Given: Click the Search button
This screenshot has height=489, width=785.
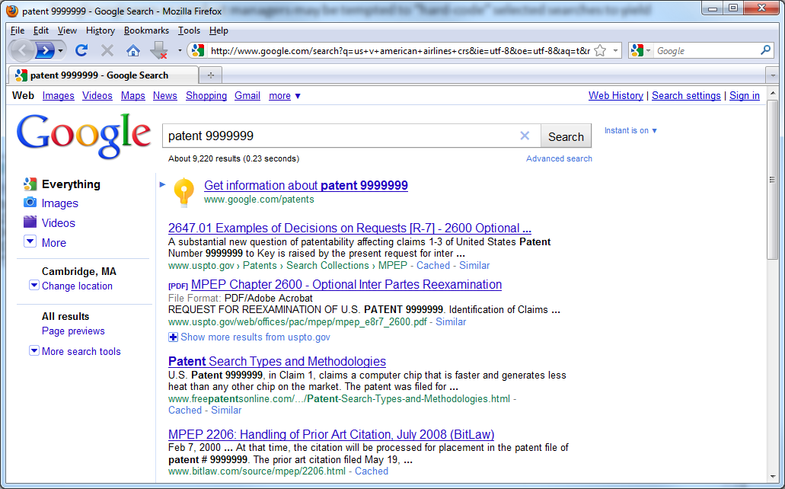Looking at the screenshot, I should click(566, 136).
